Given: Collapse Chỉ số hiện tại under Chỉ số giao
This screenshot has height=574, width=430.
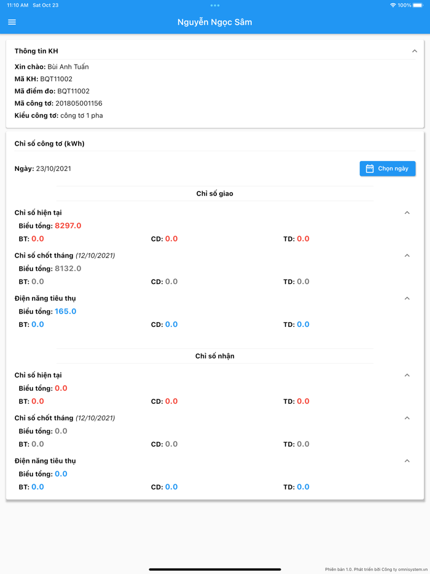Looking at the screenshot, I should coord(407,213).
